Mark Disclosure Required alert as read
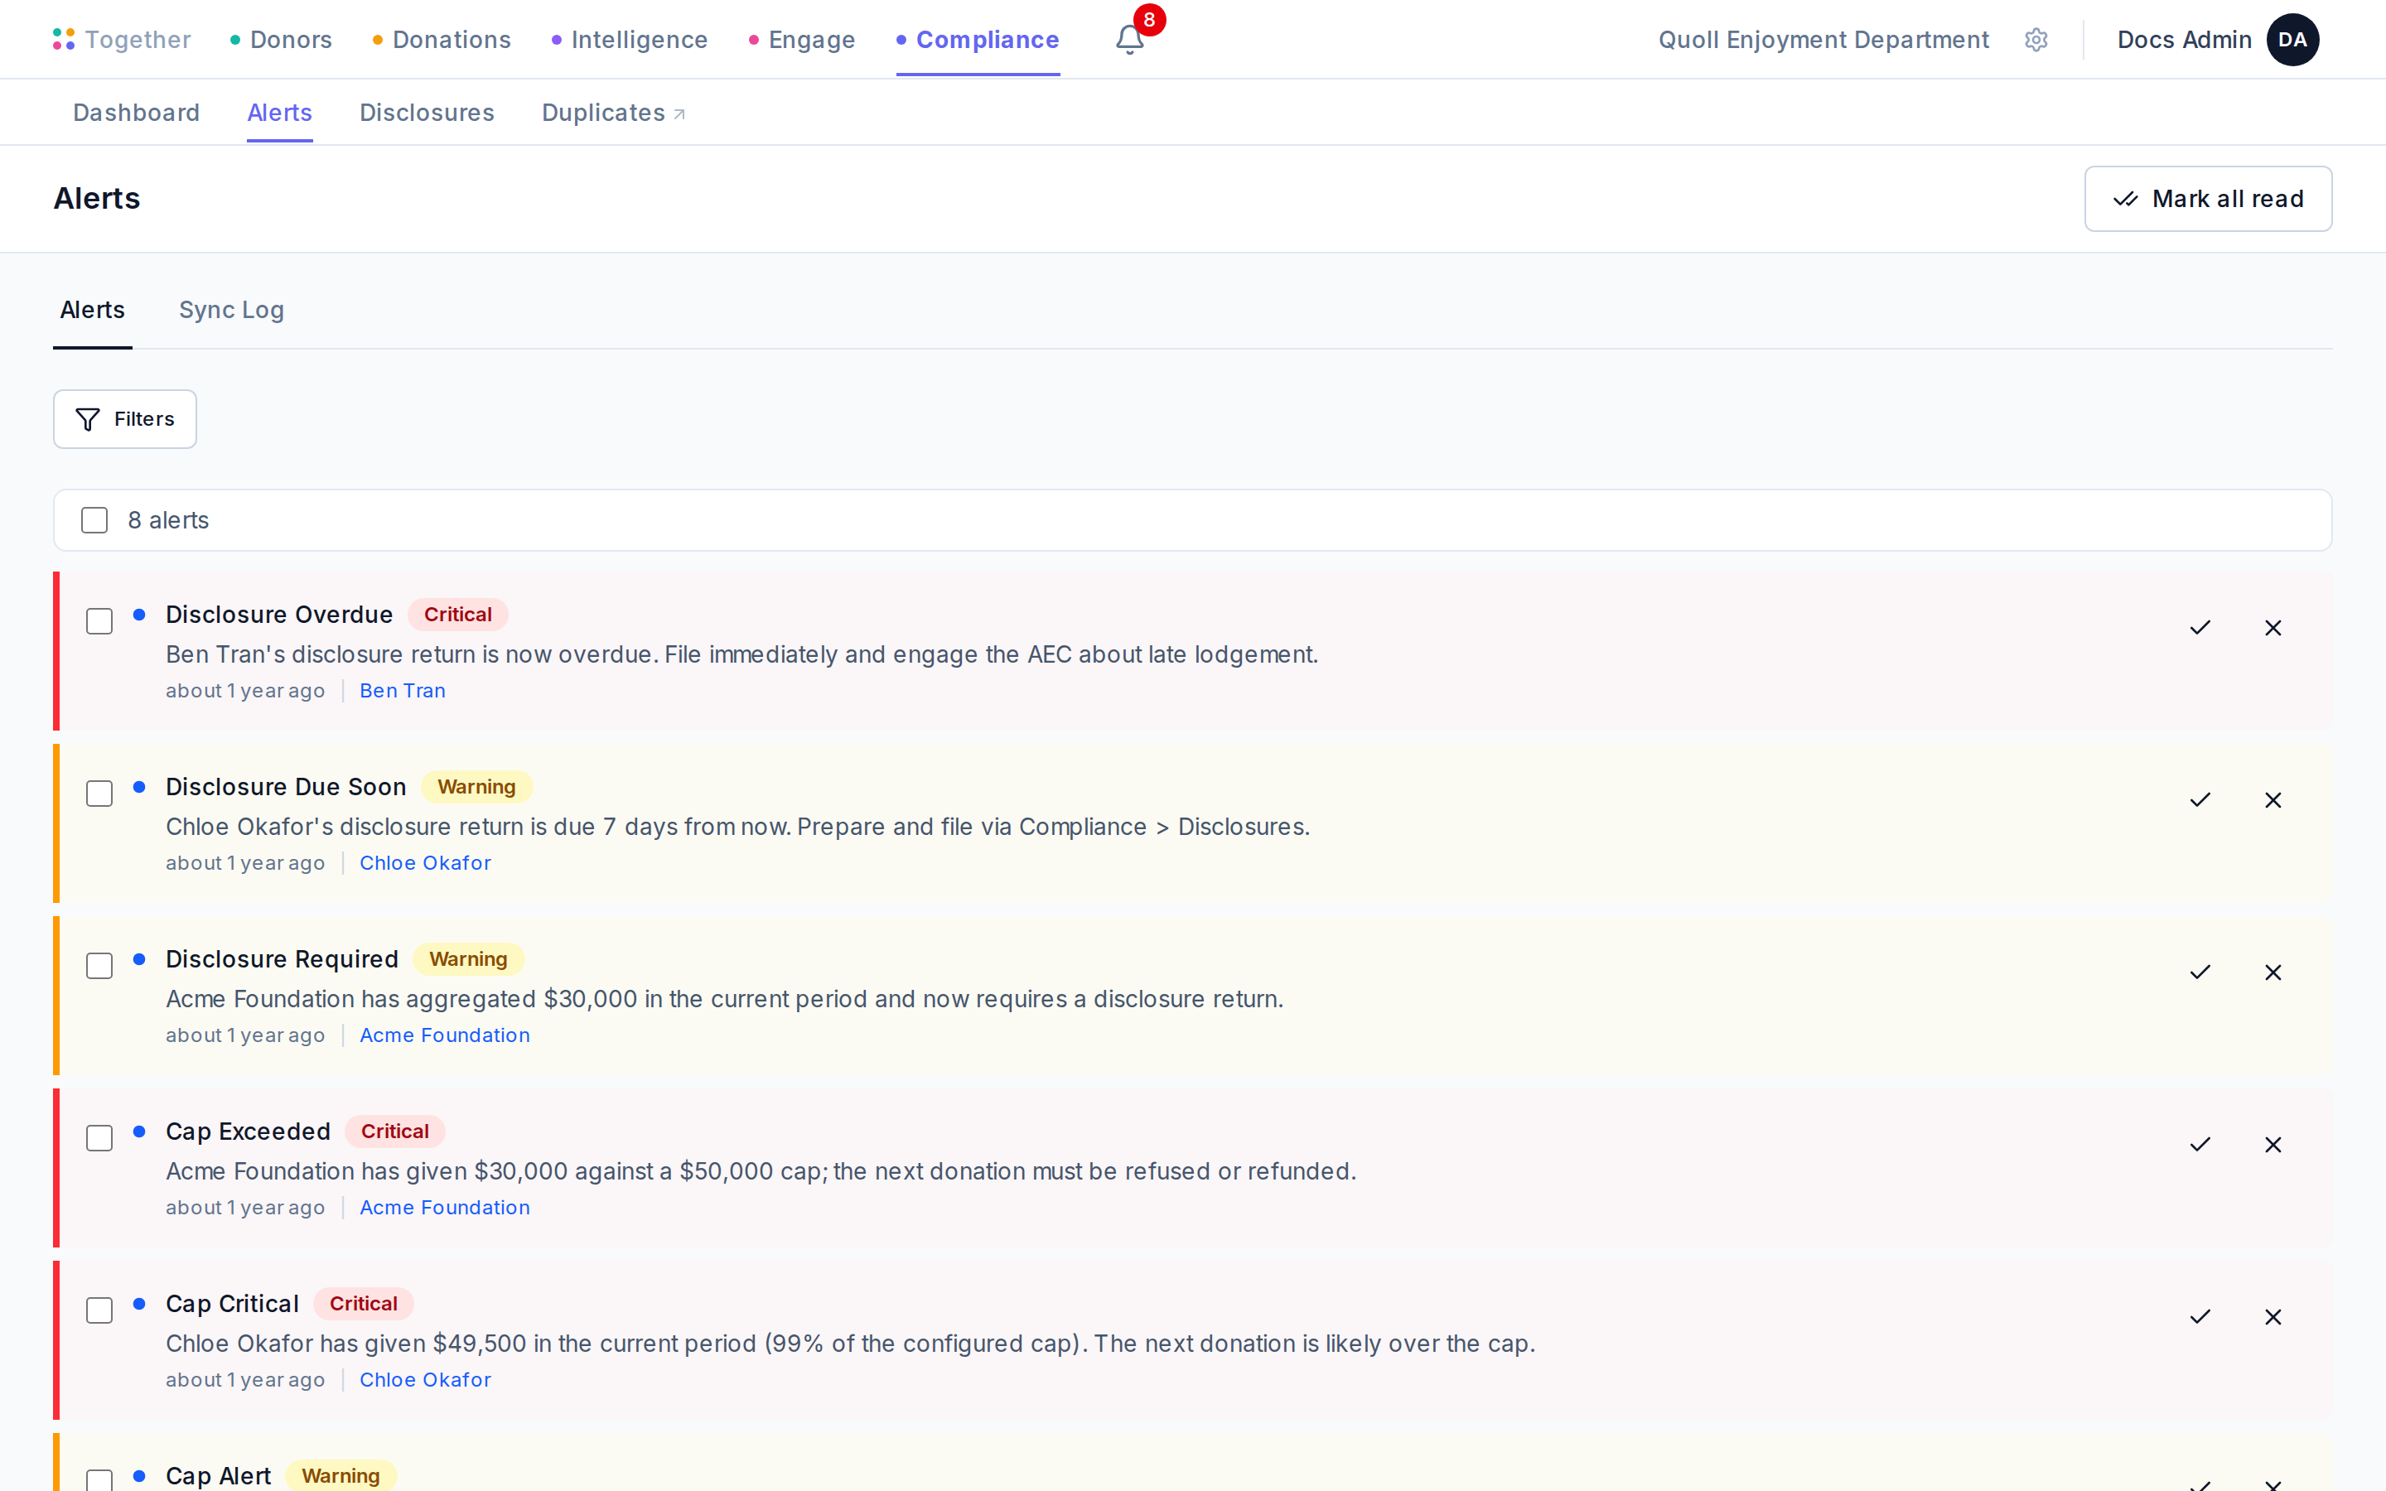Image resolution: width=2386 pixels, height=1491 pixels. pos(2200,972)
